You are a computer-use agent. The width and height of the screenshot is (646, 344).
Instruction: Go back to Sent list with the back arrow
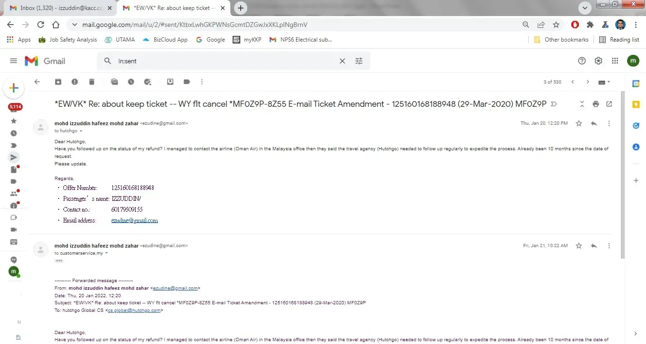point(37,82)
